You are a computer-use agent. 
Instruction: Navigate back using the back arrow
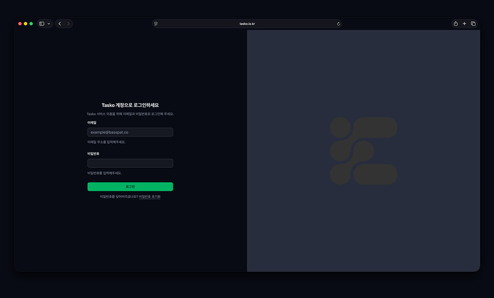click(59, 24)
